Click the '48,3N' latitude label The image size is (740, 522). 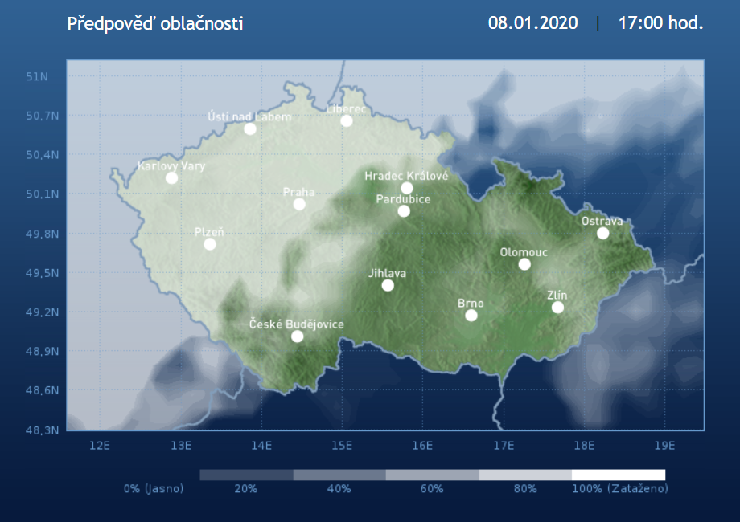point(43,430)
